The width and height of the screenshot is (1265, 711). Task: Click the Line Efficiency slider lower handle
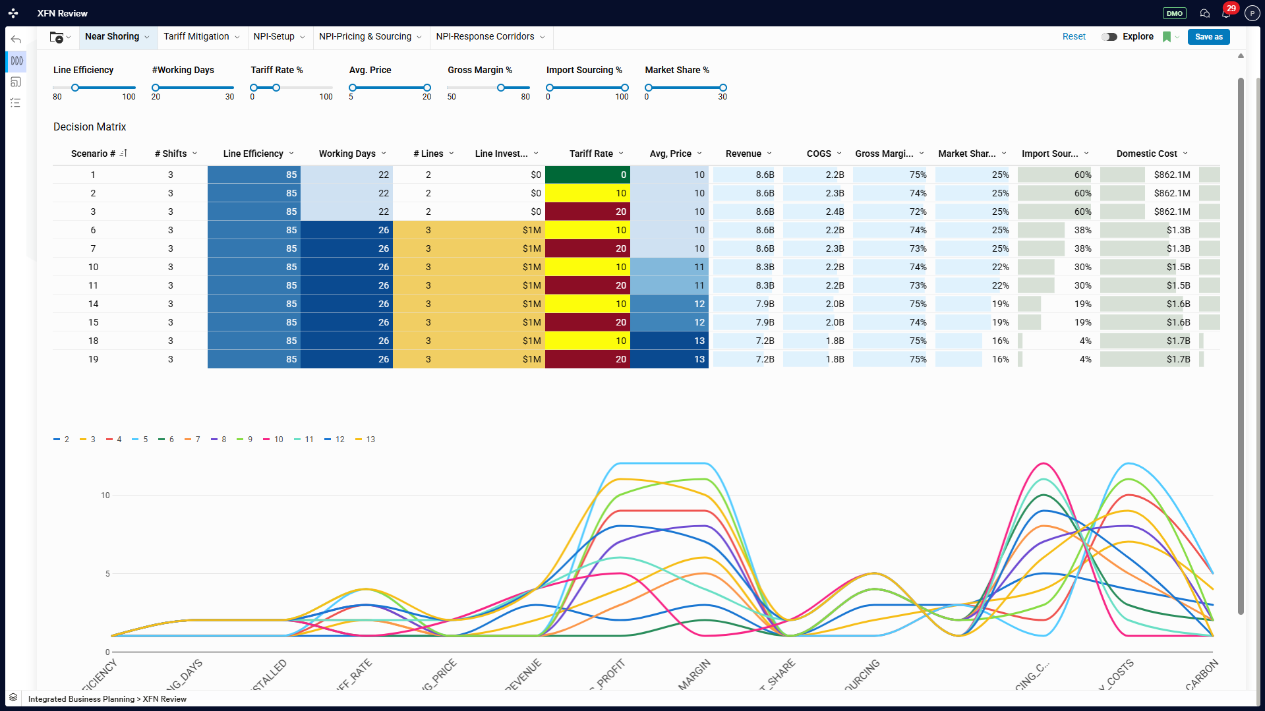click(75, 88)
